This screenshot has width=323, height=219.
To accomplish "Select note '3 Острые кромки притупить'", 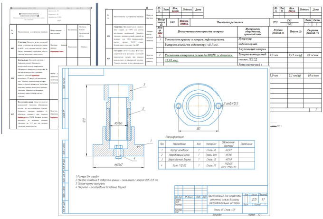I will [x=90, y=183].
